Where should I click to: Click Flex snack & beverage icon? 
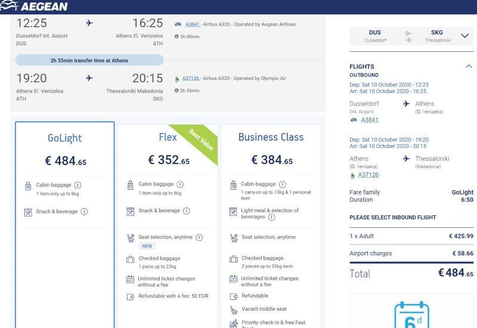pos(130,212)
